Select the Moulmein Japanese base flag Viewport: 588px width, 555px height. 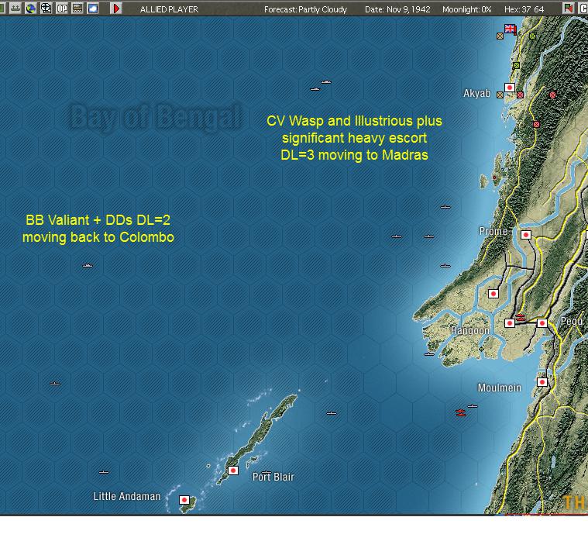tap(542, 382)
